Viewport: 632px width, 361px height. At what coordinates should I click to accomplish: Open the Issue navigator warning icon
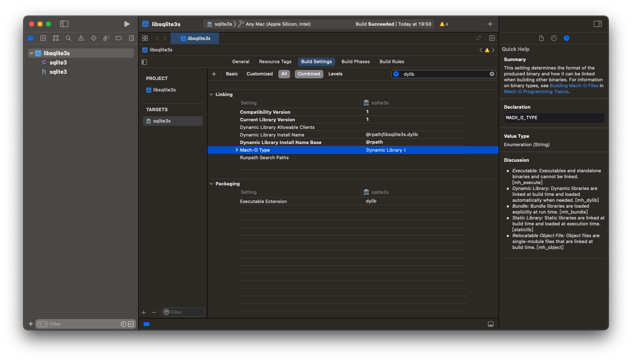pyautogui.click(x=81, y=38)
